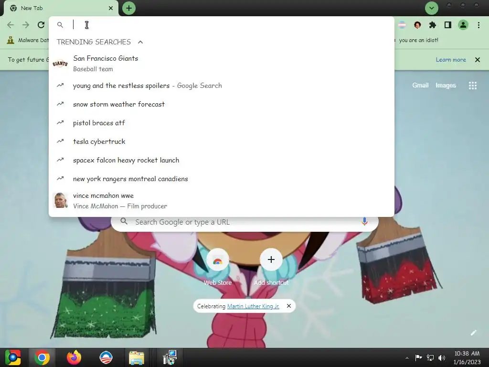Launch Firefox from taskbar

(74, 357)
